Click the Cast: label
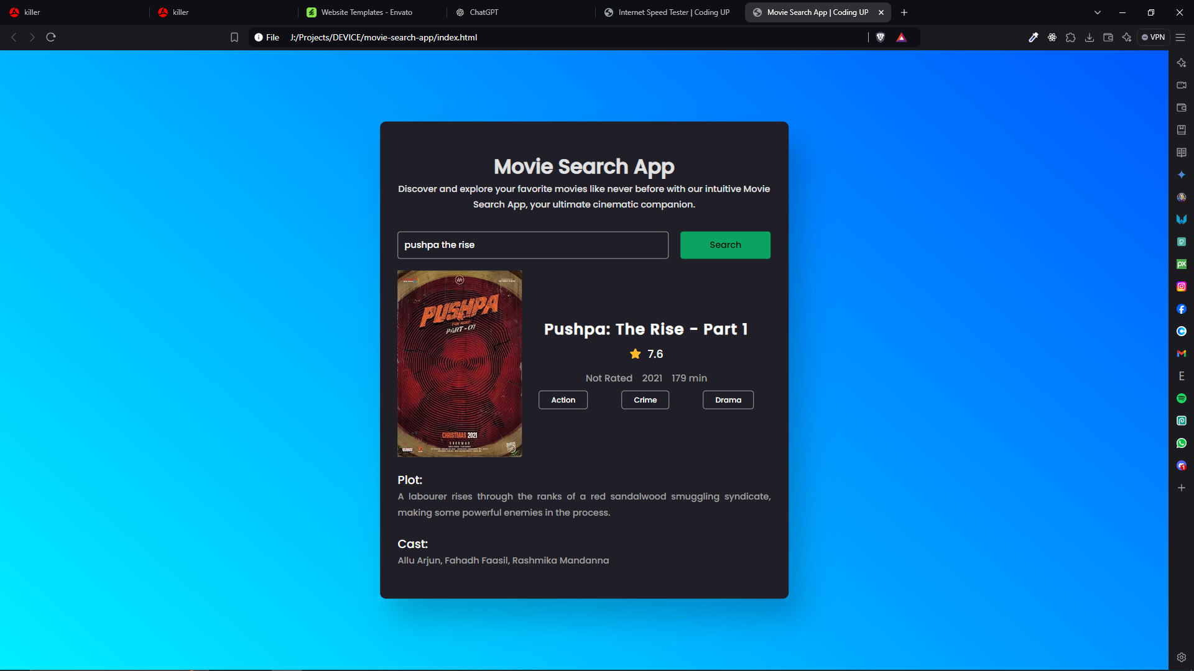 point(413,544)
